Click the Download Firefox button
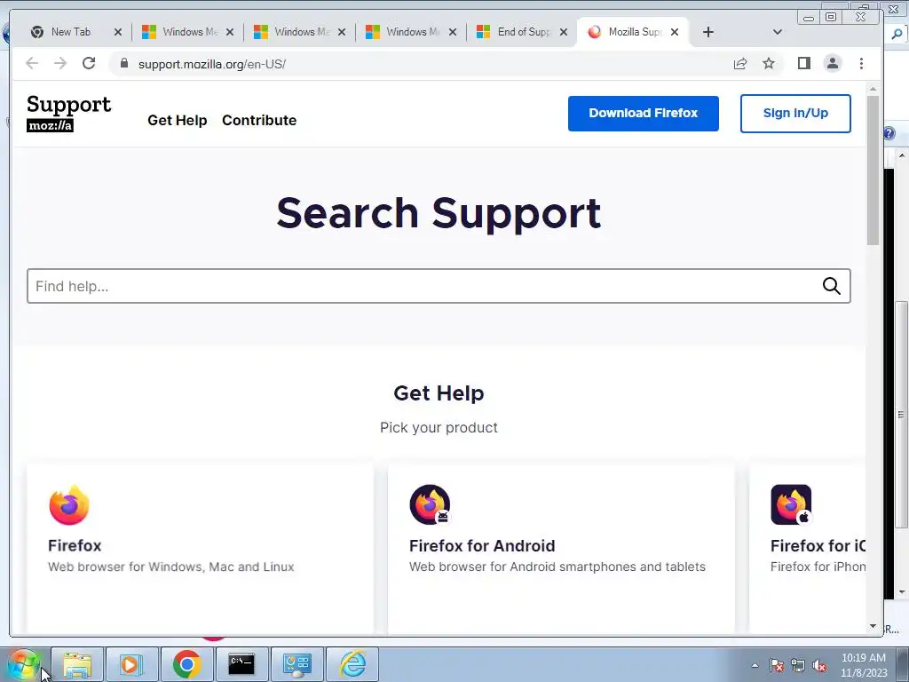The width and height of the screenshot is (909, 682). pyautogui.click(x=644, y=113)
